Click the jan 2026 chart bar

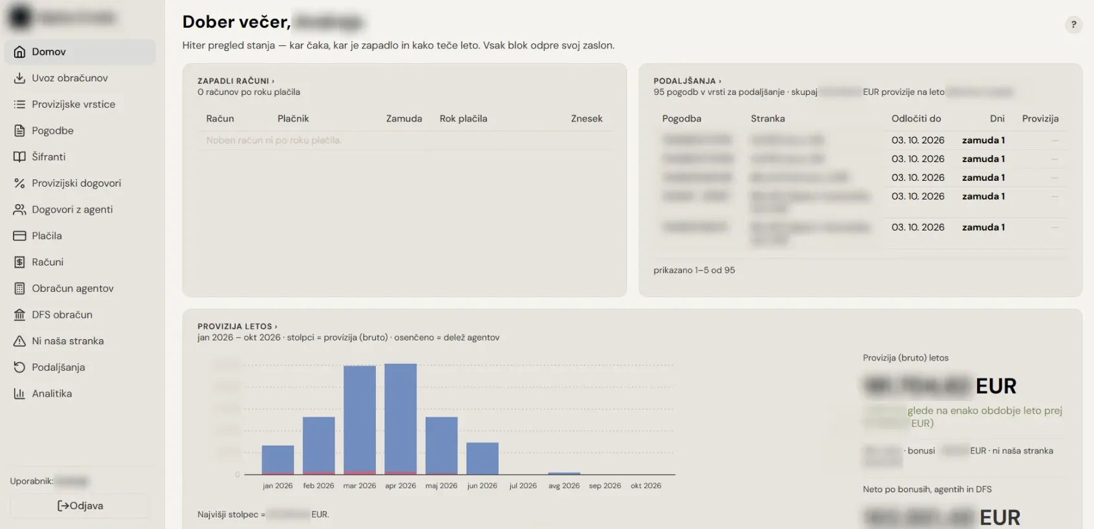[x=278, y=460]
